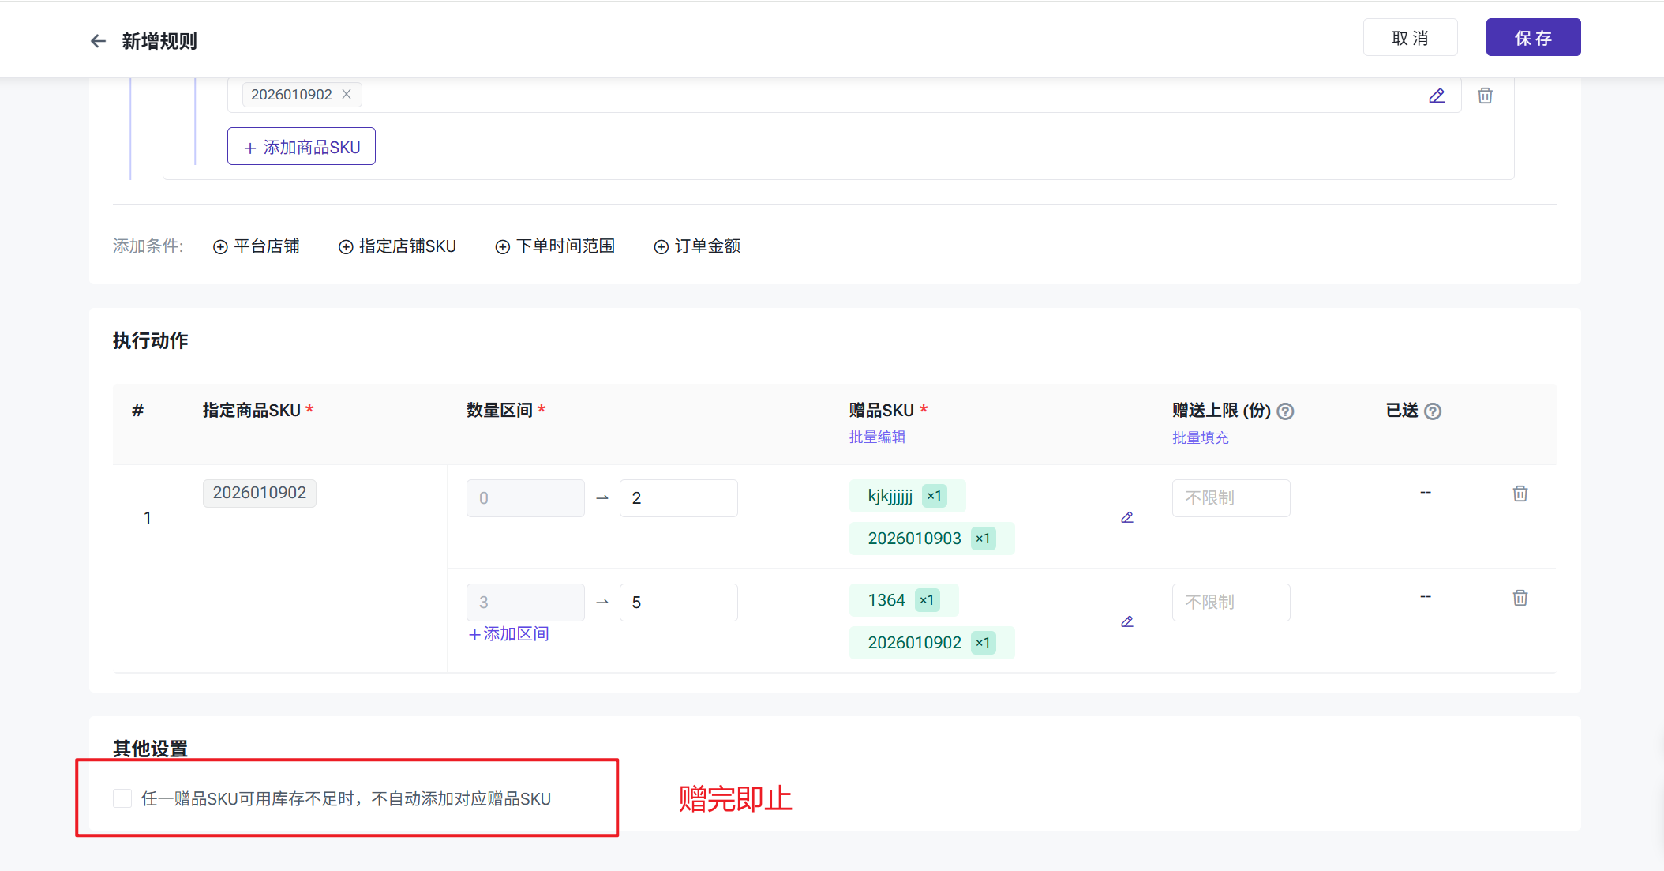Add the 指定店铺SKU condition
Screen dimensions: 1664x871
point(397,246)
